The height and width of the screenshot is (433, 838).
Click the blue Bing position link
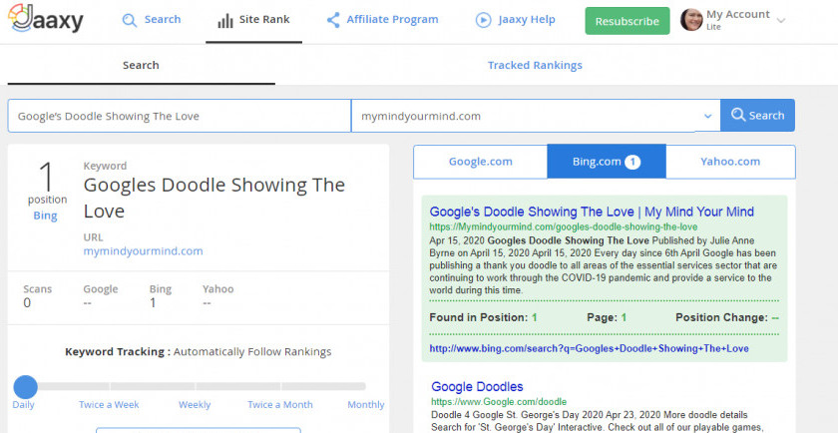(46, 216)
